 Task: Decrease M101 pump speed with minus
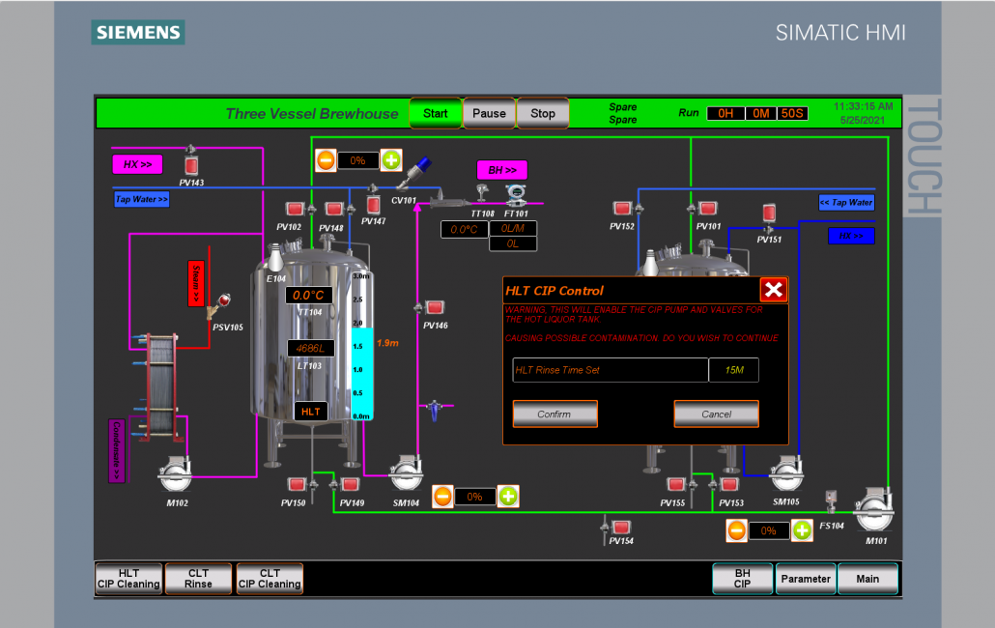tap(737, 530)
